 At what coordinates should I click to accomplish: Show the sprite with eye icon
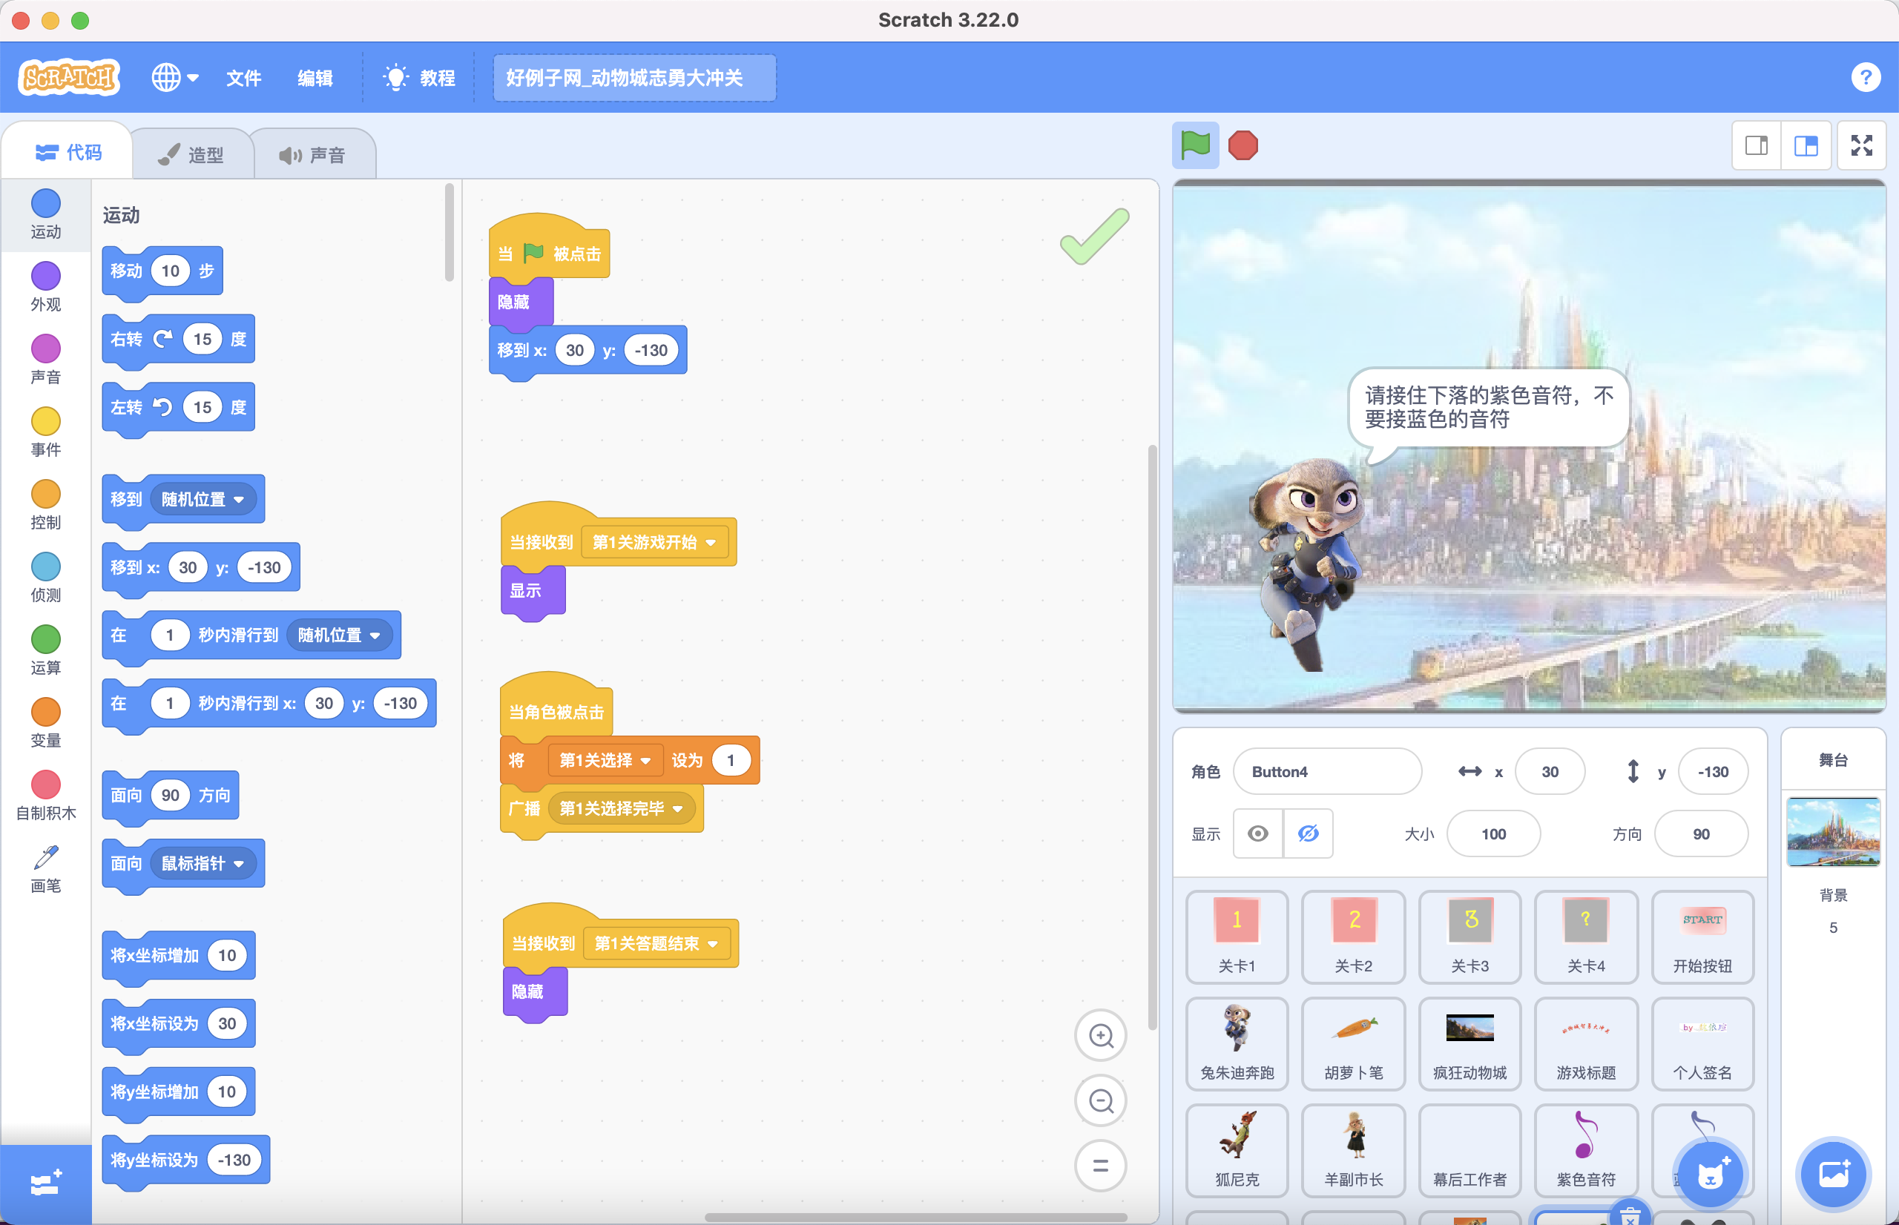[1258, 833]
